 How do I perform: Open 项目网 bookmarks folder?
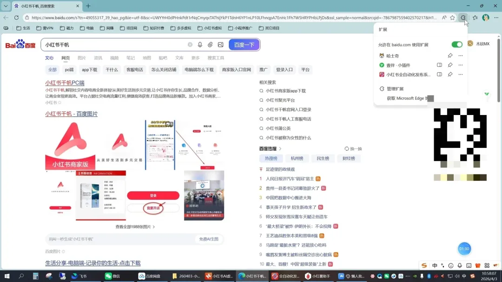(x=128, y=28)
